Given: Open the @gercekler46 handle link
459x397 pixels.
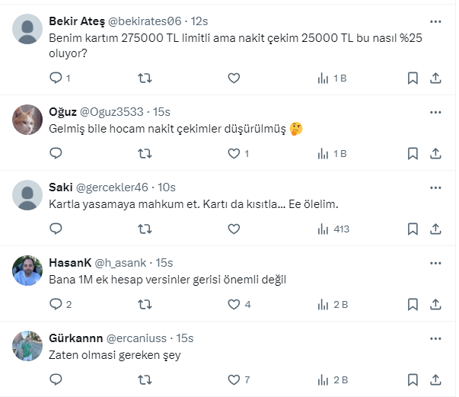Looking at the screenshot, I should [113, 187].
